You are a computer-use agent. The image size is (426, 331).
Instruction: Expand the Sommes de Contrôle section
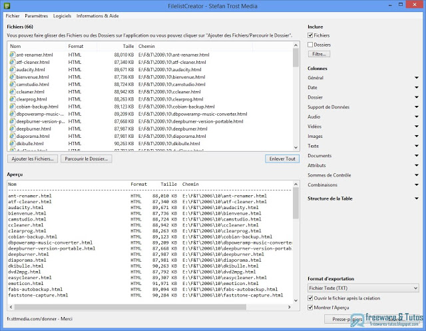coord(363,174)
